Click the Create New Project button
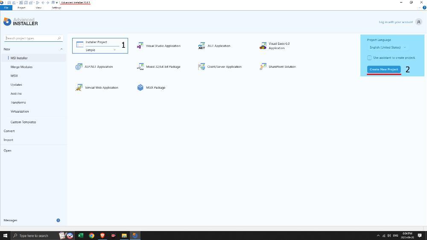 coord(384,69)
